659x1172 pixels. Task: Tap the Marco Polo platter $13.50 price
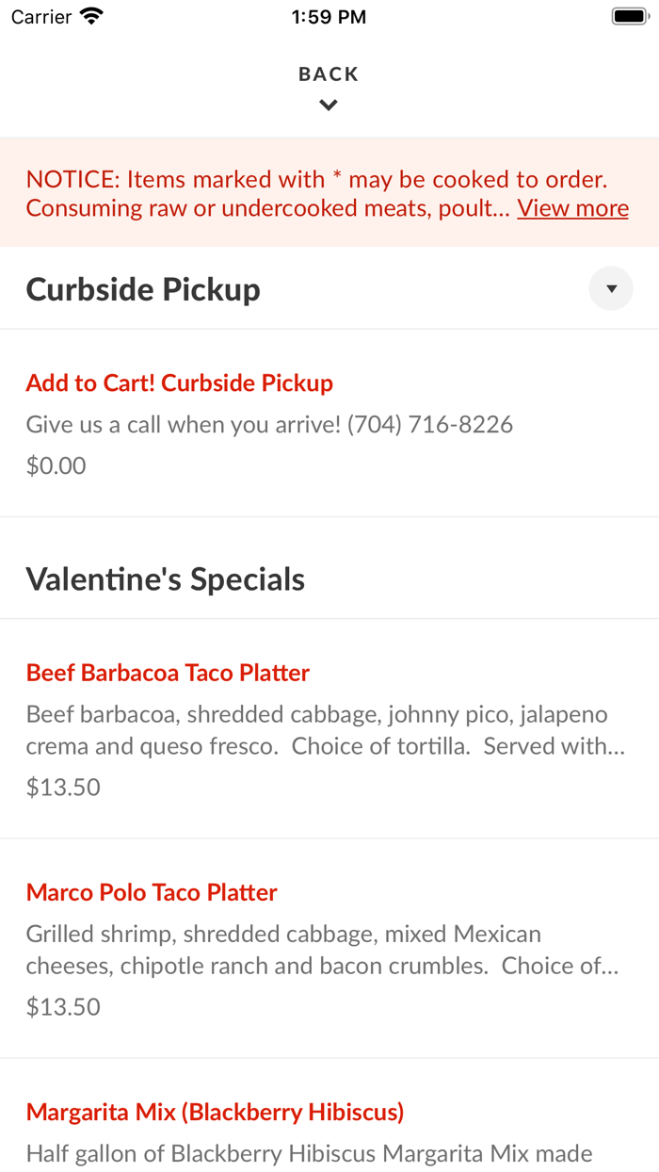coord(63,1006)
